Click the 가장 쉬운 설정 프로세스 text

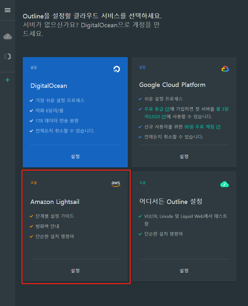click(60, 100)
